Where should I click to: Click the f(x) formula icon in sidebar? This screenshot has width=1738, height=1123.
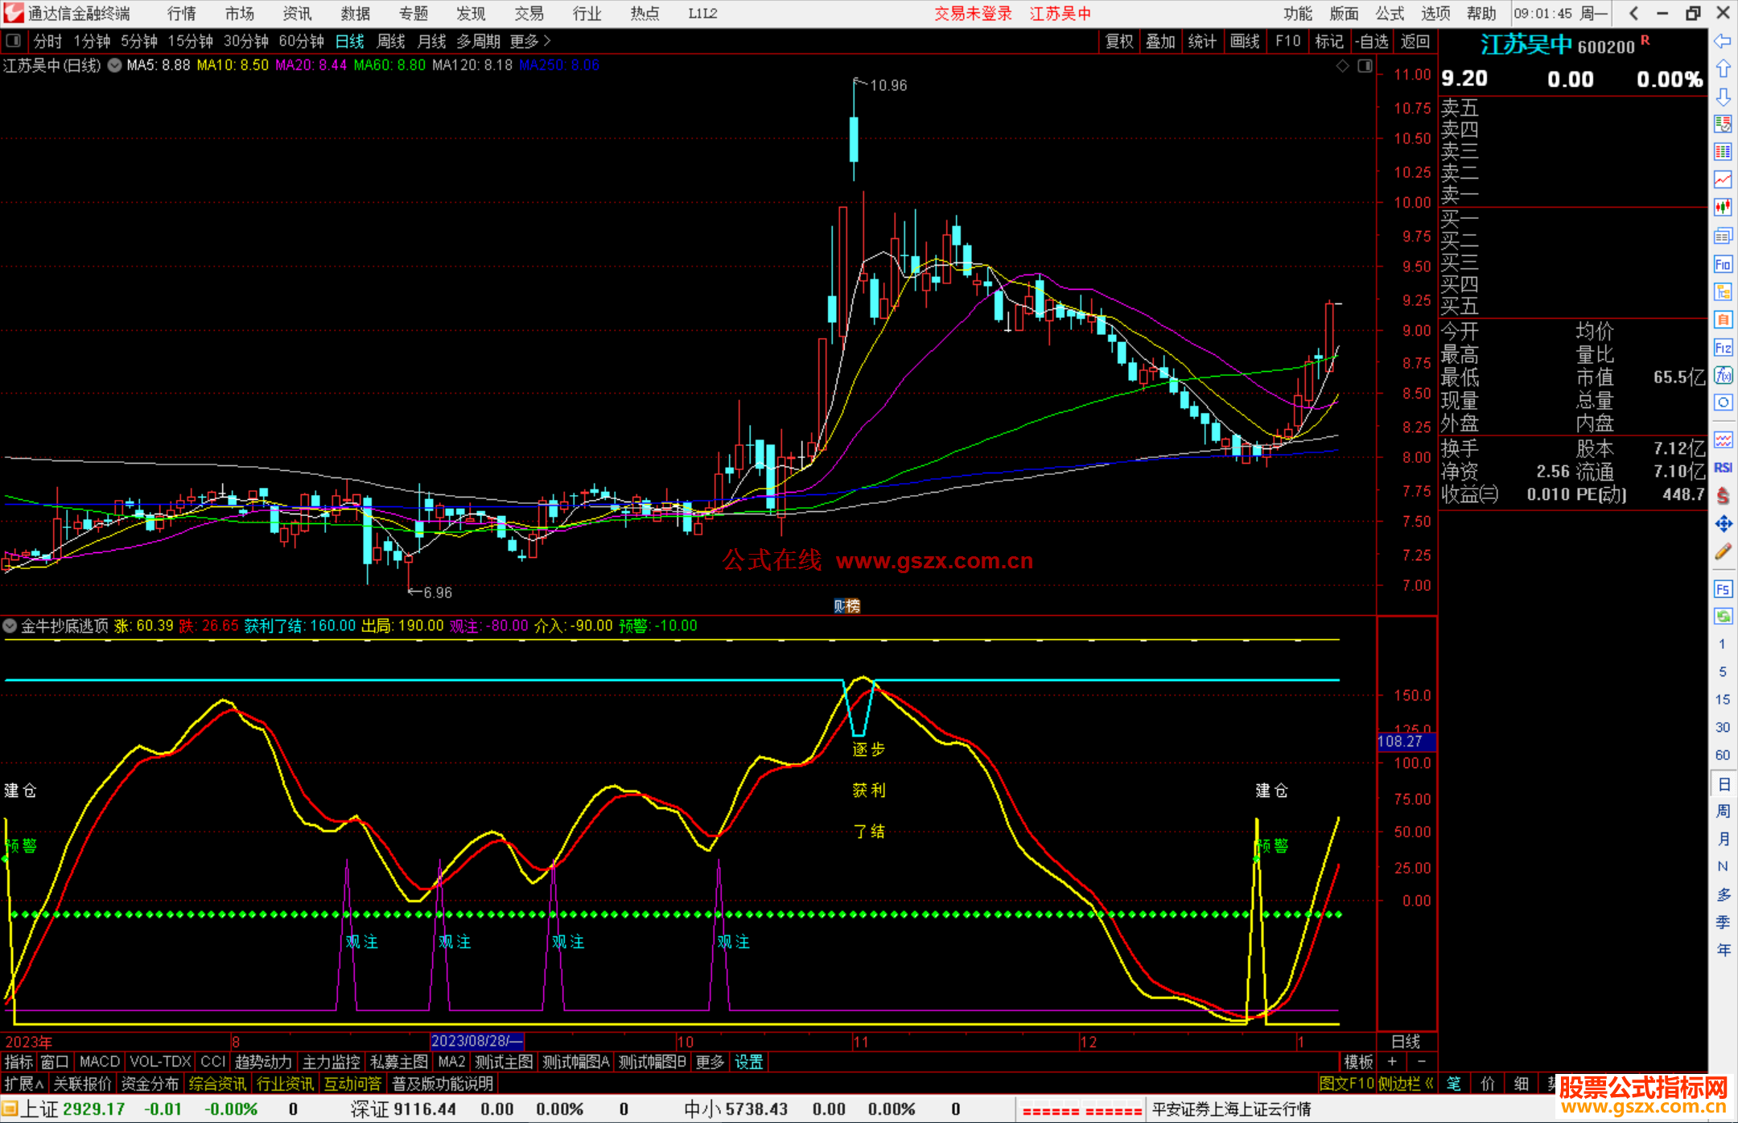(x=1723, y=375)
